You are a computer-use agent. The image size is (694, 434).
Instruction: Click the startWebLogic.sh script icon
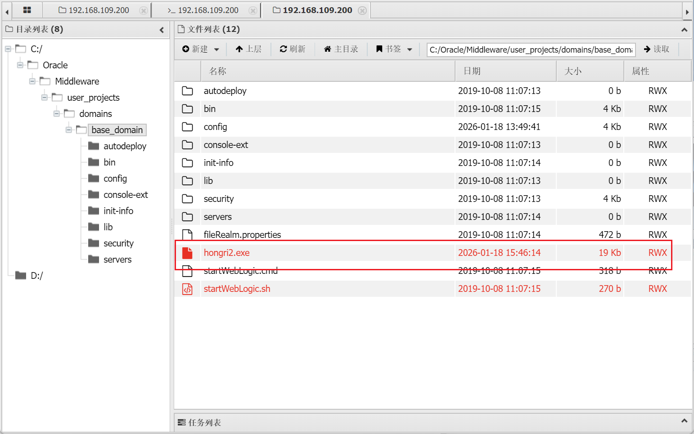click(187, 289)
